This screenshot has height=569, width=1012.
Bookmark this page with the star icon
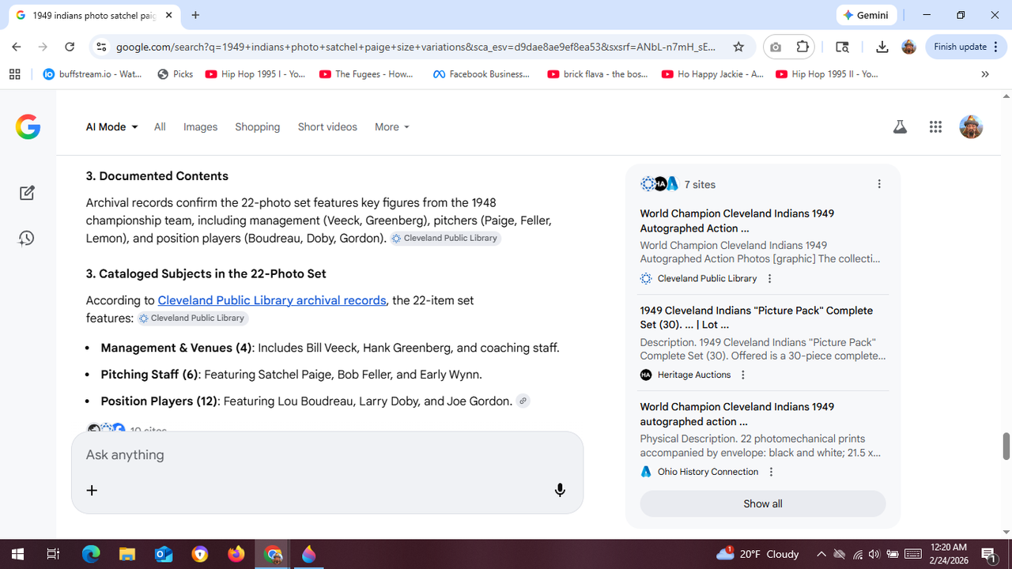(738, 47)
